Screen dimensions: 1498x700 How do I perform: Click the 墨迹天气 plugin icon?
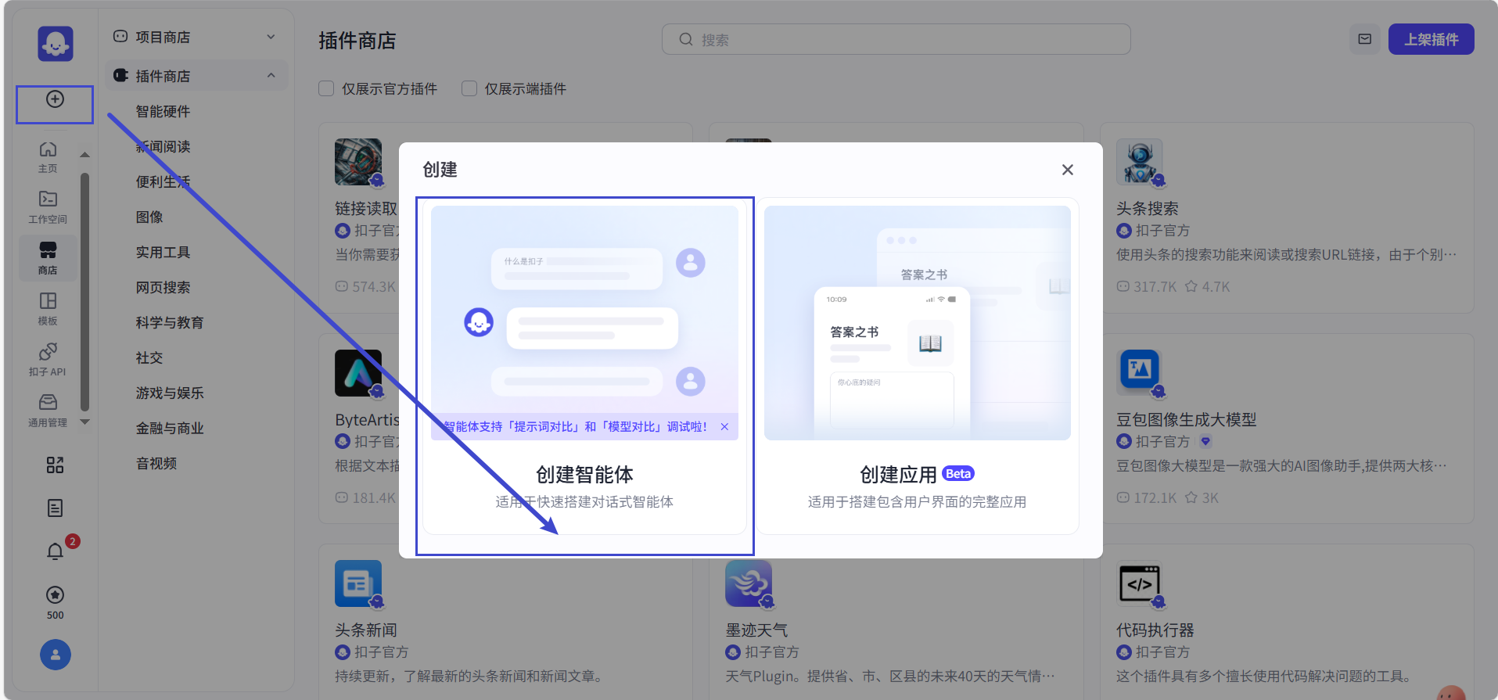(x=749, y=583)
